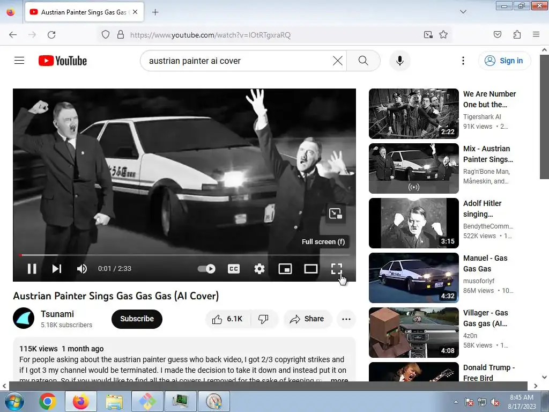Open Windows Start menu
Image resolution: width=549 pixels, height=412 pixels.
pyautogui.click(x=14, y=401)
